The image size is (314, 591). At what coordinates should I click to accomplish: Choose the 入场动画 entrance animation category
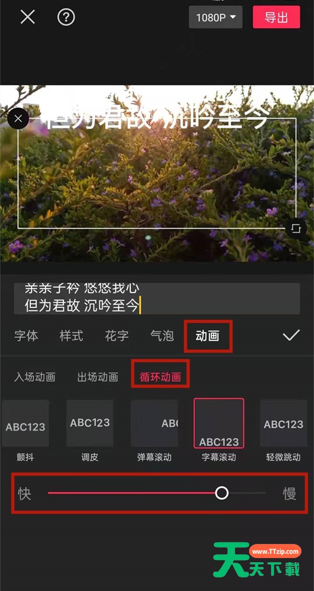click(35, 377)
